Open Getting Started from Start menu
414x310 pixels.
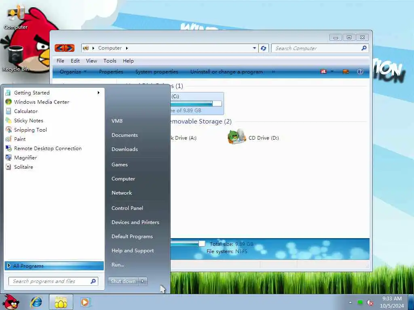[x=54, y=93]
